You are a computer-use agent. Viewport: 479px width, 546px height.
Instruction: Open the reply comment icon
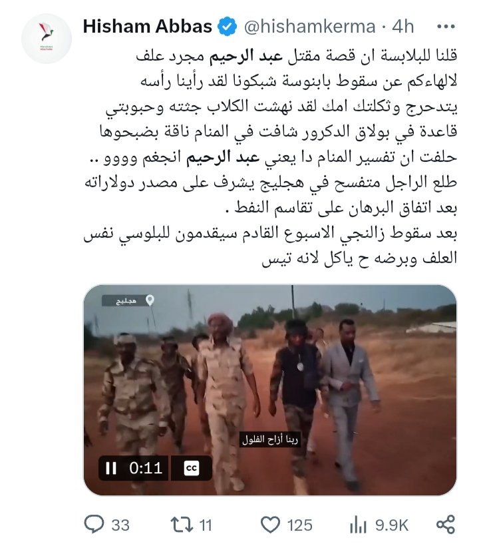click(x=94, y=525)
